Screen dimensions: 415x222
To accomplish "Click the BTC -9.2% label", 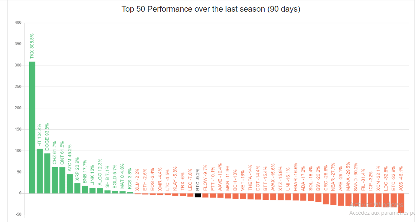I will coord(197,180).
